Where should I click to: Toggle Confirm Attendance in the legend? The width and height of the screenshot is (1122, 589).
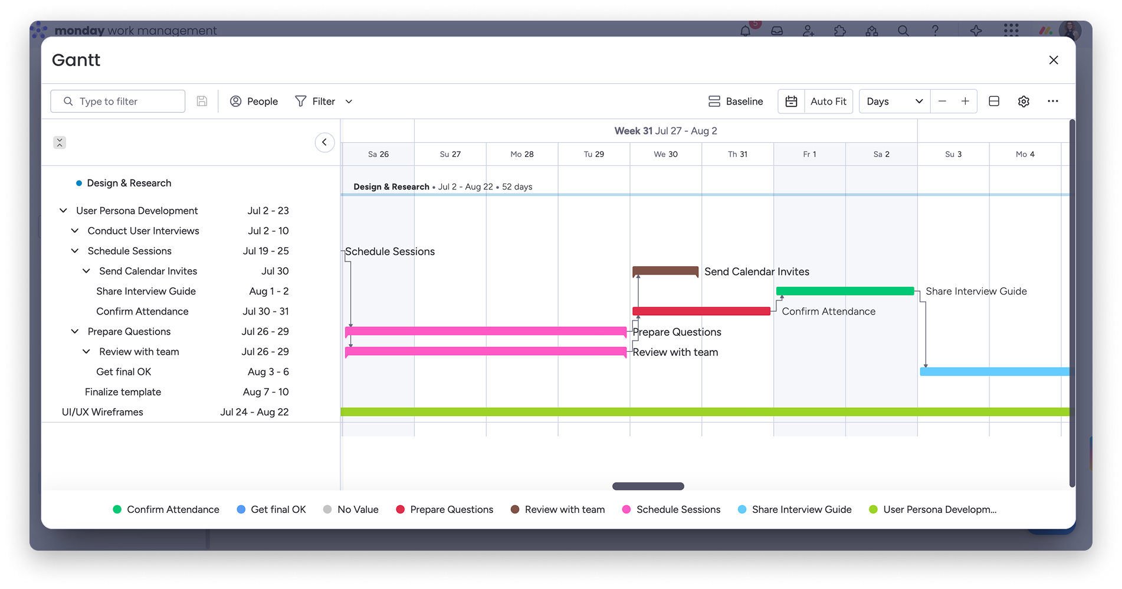click(166, 509)
